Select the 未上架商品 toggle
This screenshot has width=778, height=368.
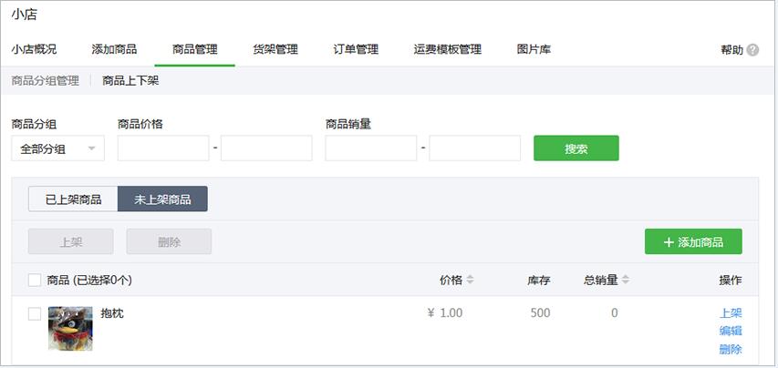[x=162, y=199]
